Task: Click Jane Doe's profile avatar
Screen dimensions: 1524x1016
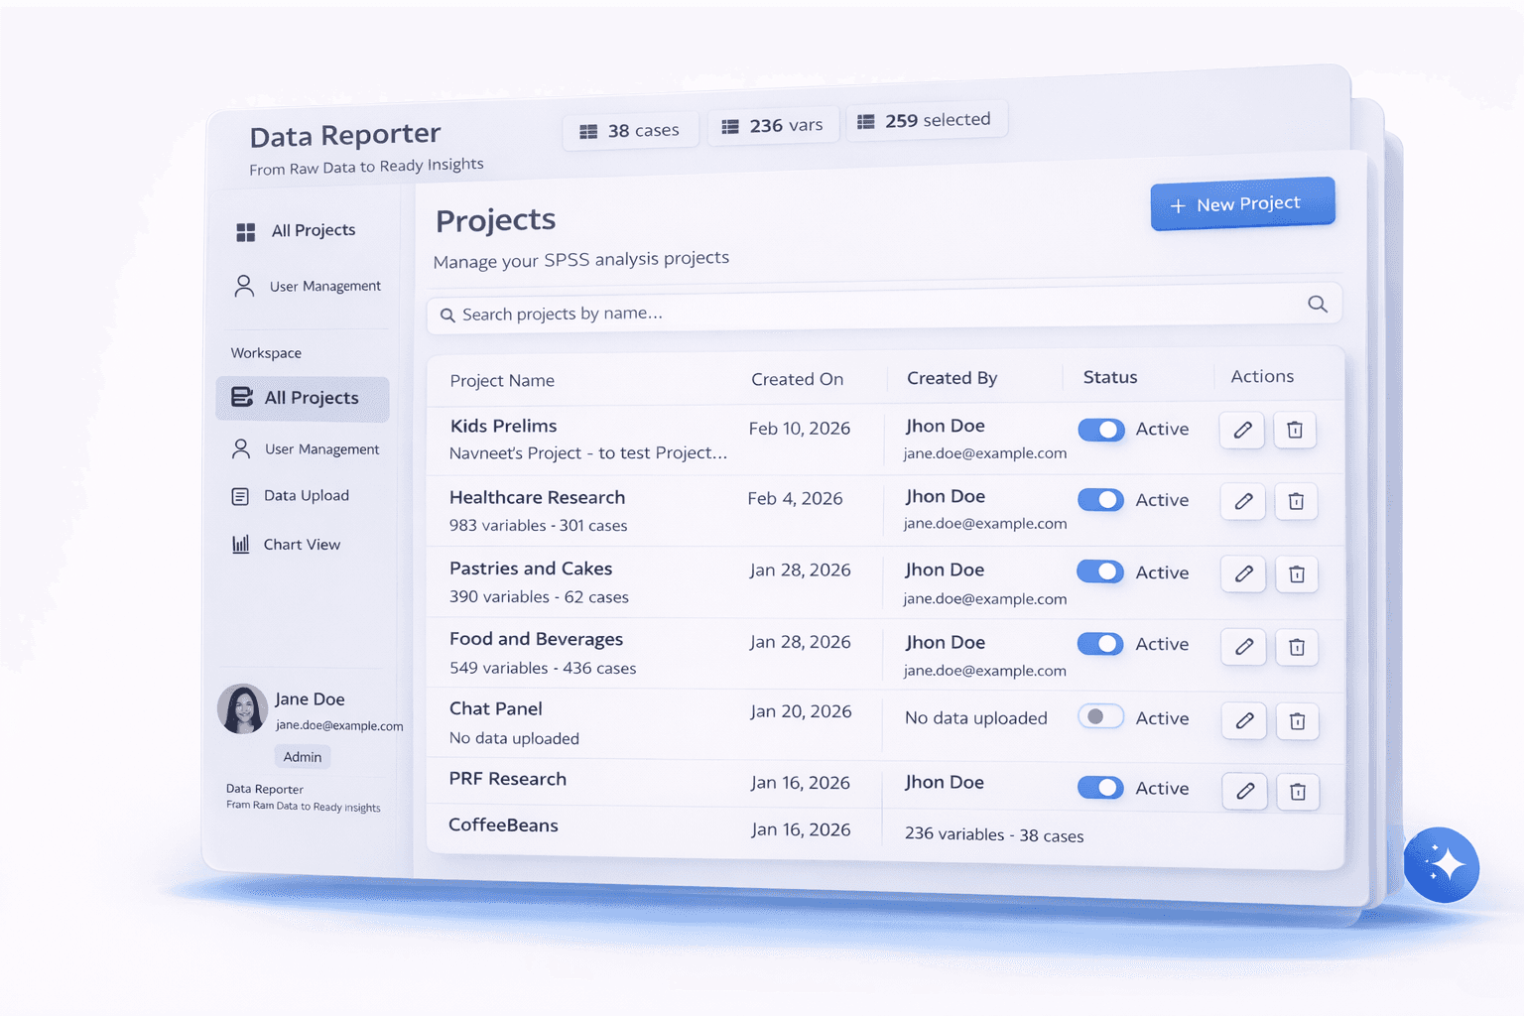Action: 242,709
